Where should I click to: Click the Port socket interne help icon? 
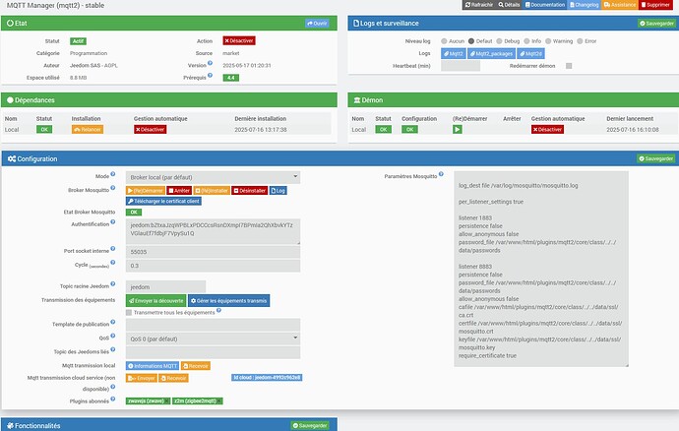(x=112, y=249)
